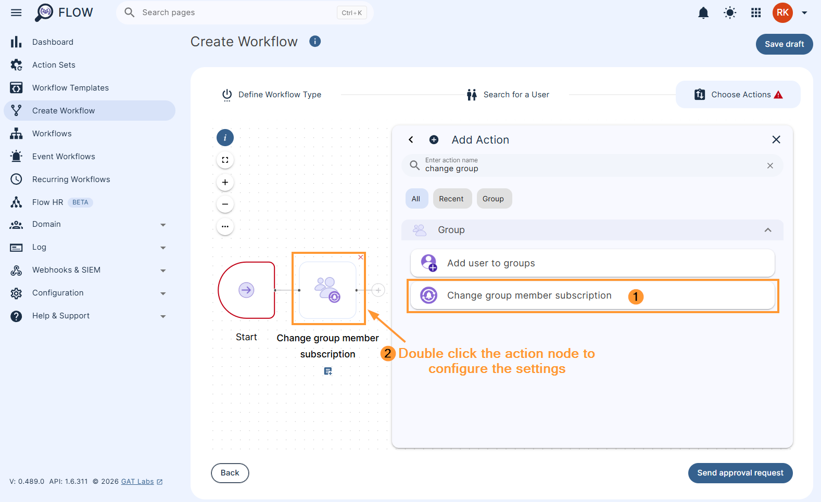Select the Recent filter chip
821x502 pixels.
coord(451,199)
